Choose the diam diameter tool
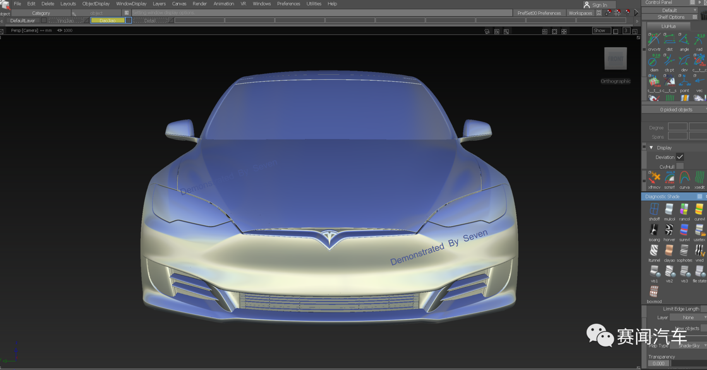 click(654, 61)
